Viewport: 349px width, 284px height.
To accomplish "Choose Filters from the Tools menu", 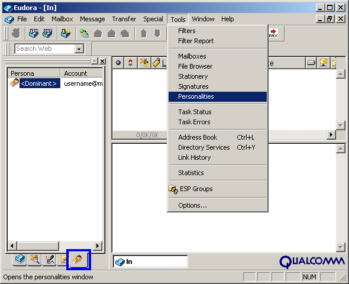I will click(x=218, y=31).
